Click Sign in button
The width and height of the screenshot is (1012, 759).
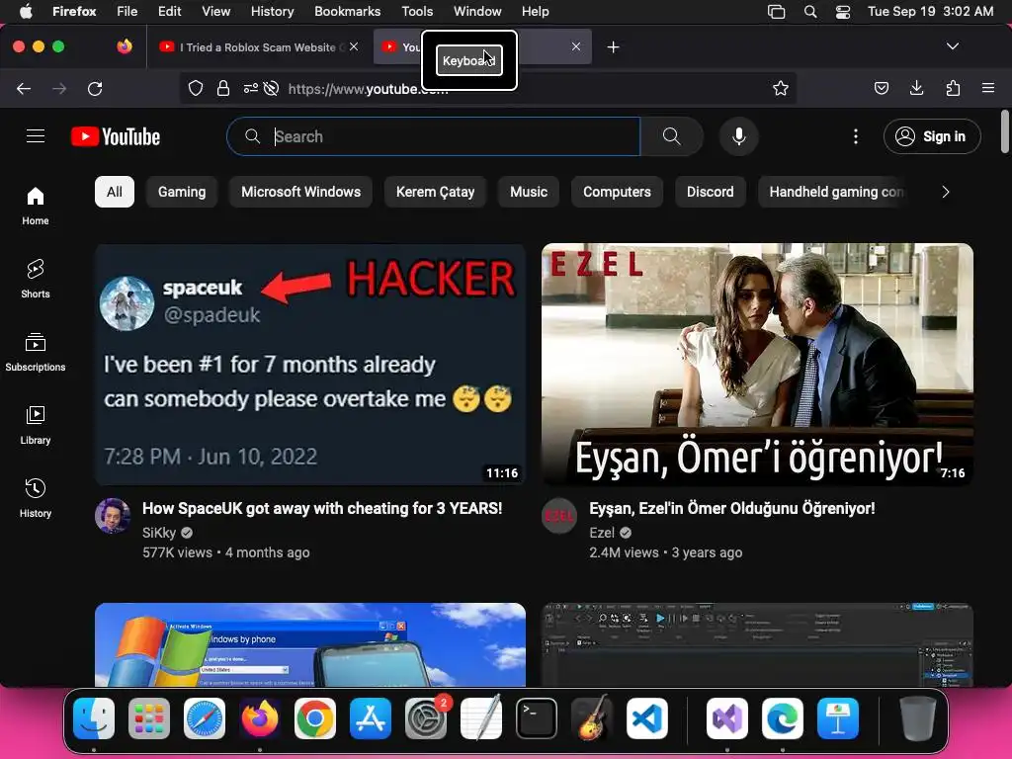(932, 136)
